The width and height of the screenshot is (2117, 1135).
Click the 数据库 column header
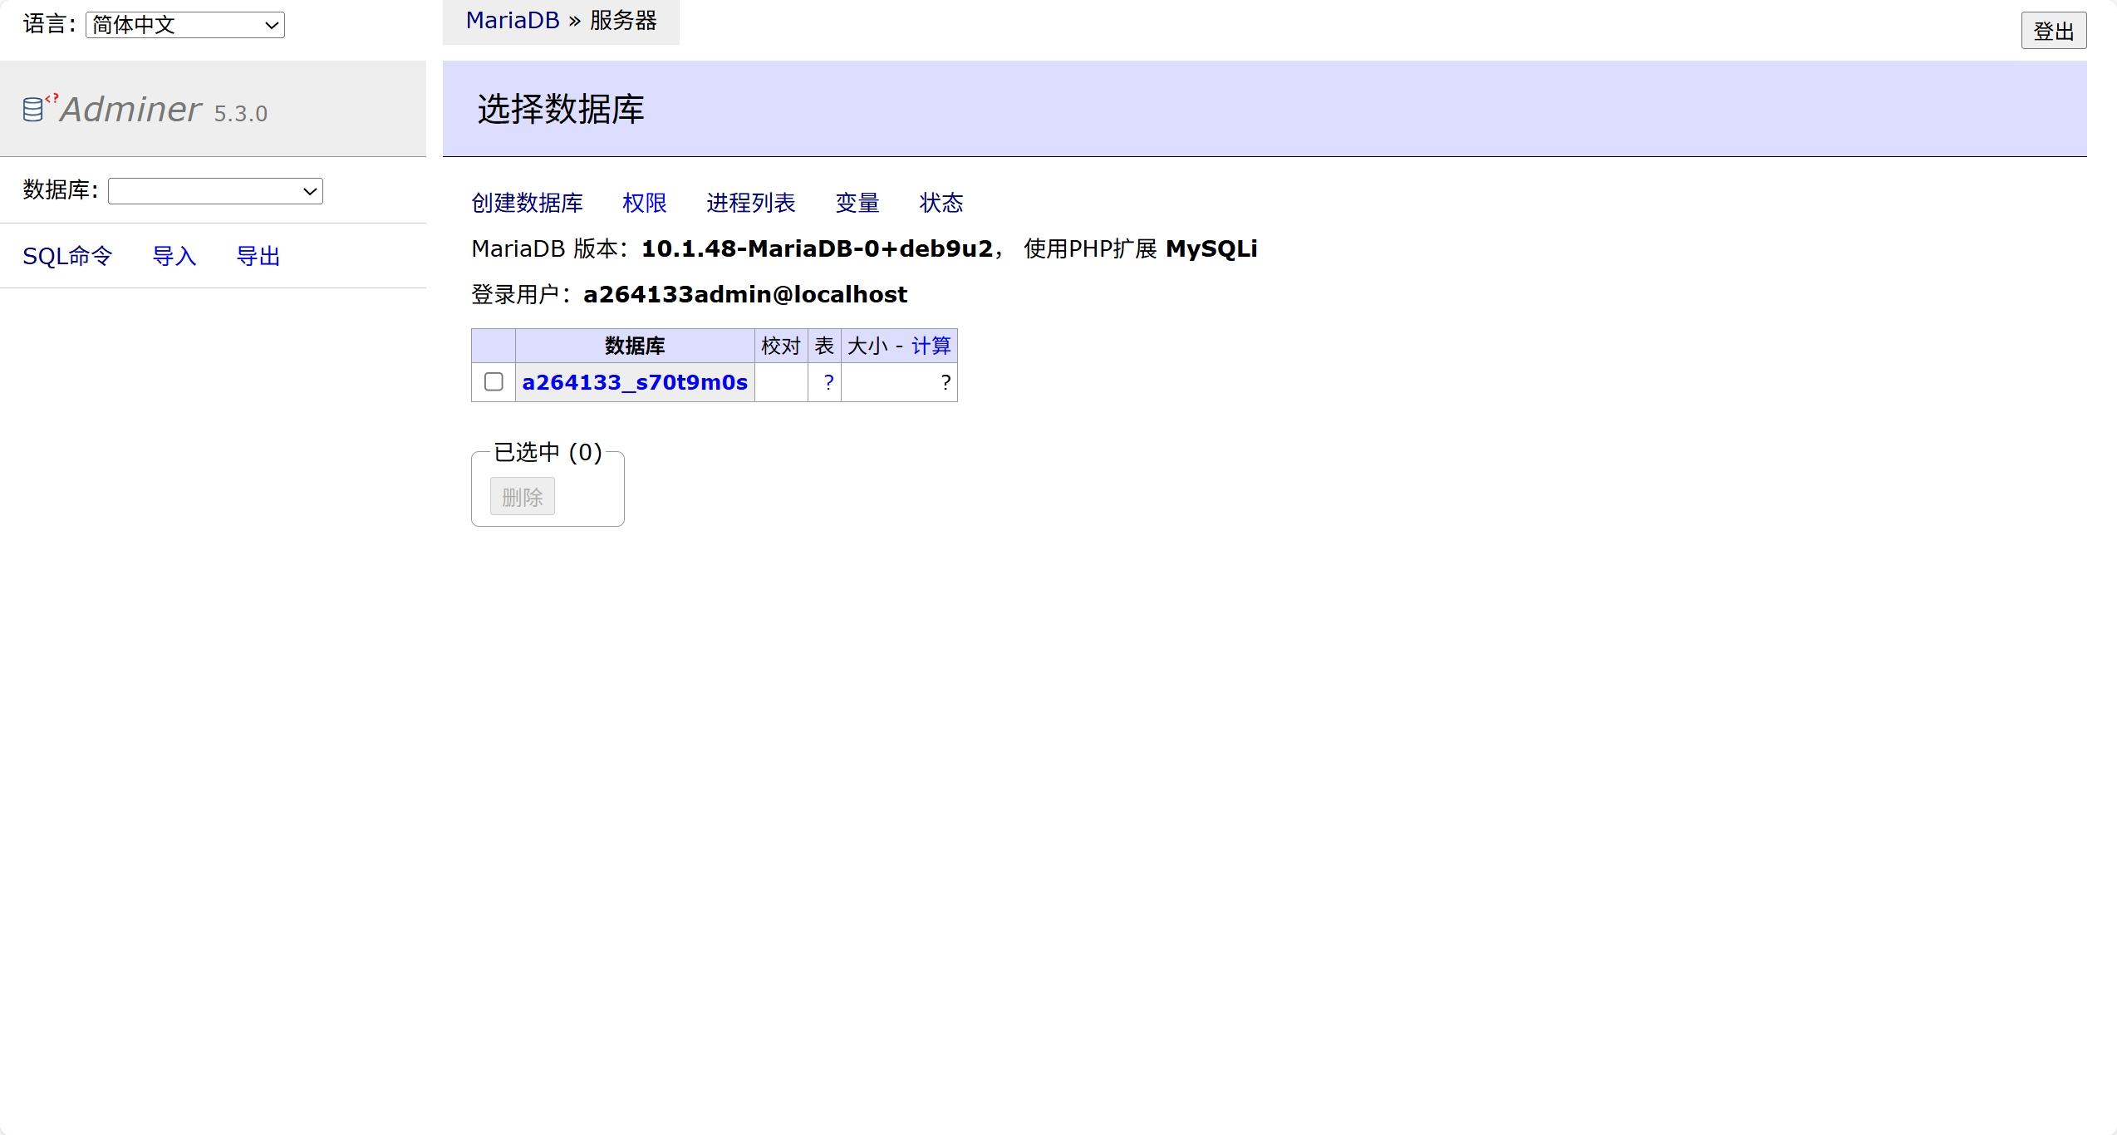tap(635, 346)
